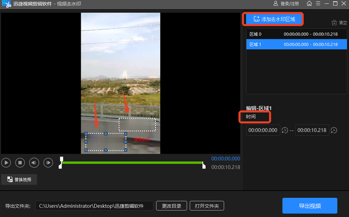Screen dimensions: 349x217
Task: Click 添加去水印区域 button
Action: [274, 19]
